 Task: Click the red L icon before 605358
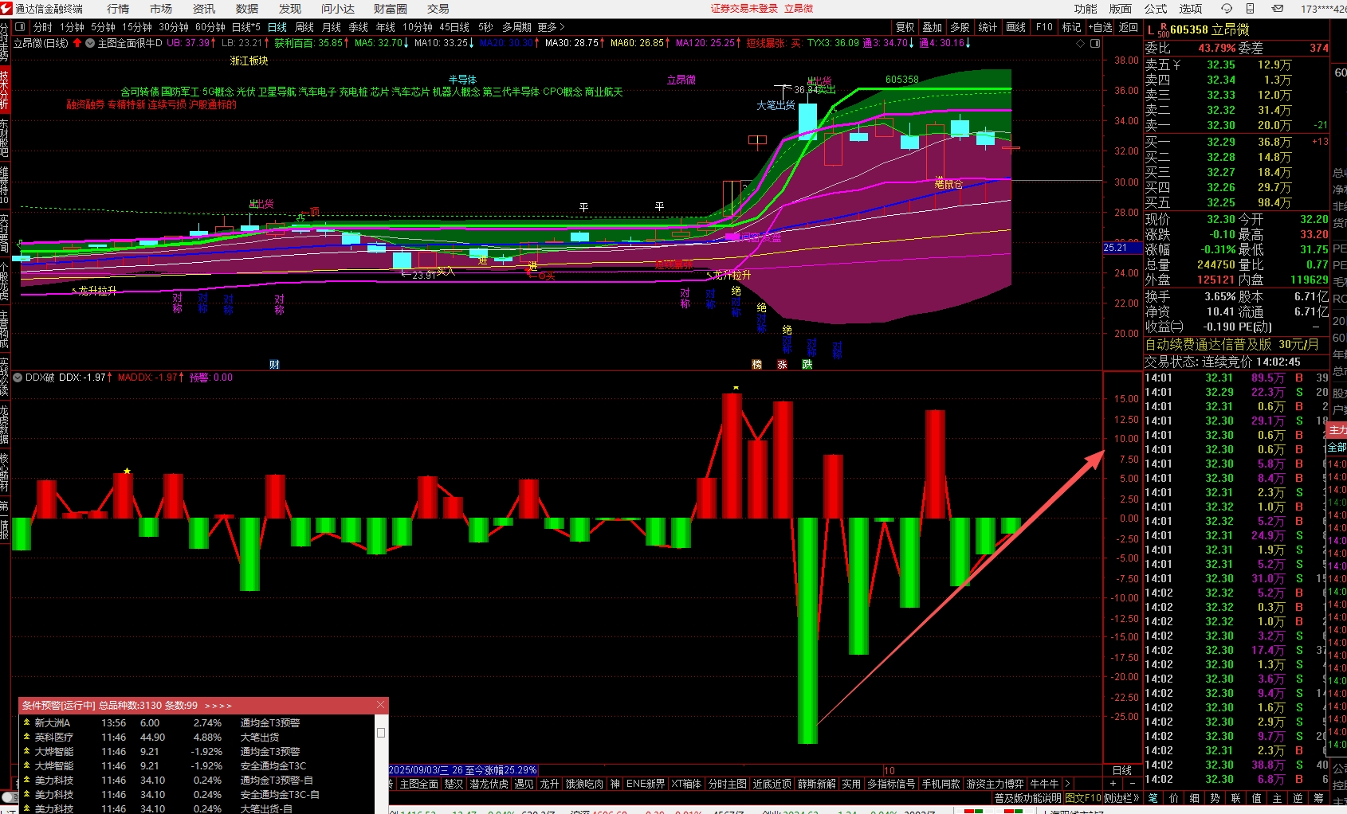(x=1150, y=29)
